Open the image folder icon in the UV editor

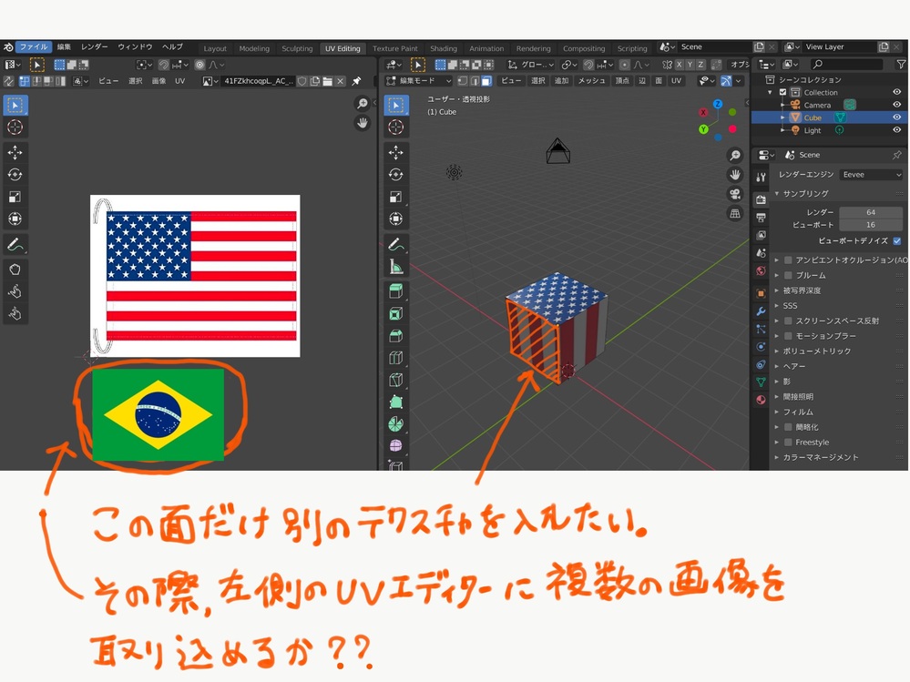(327, 81)
